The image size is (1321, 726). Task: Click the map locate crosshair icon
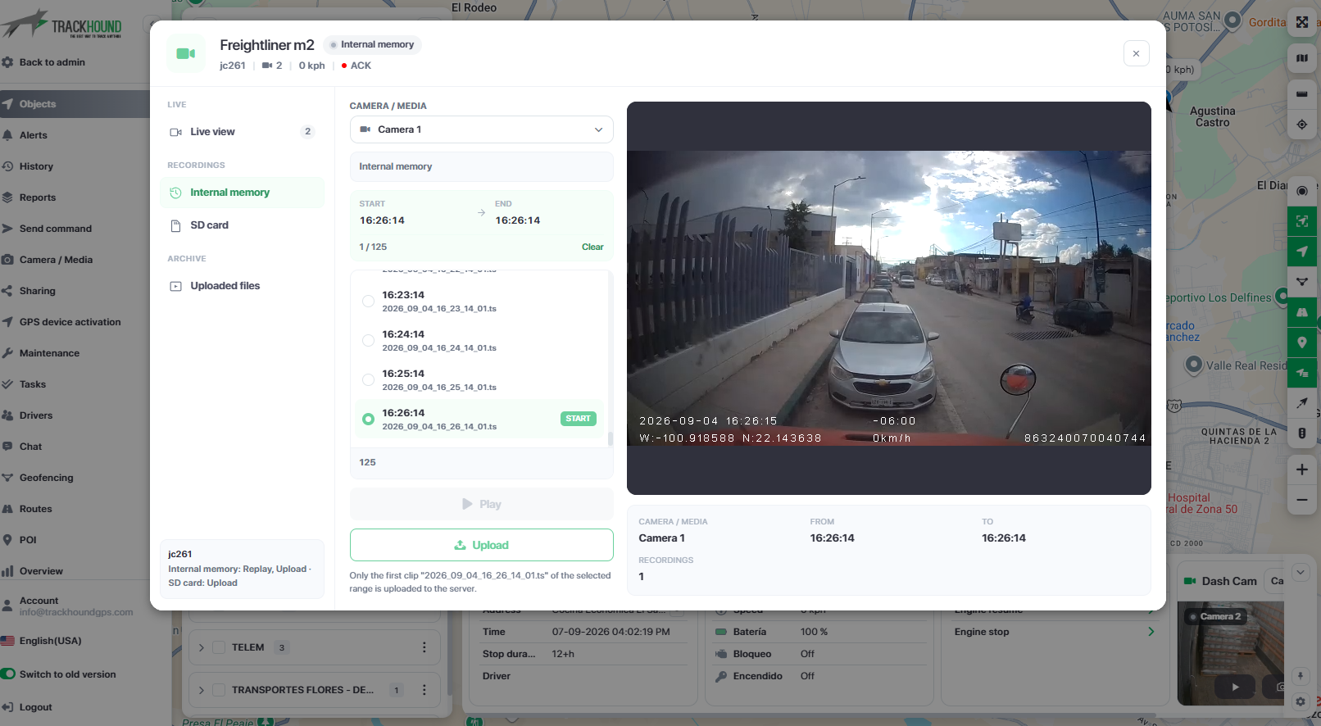coord(1302,125)
